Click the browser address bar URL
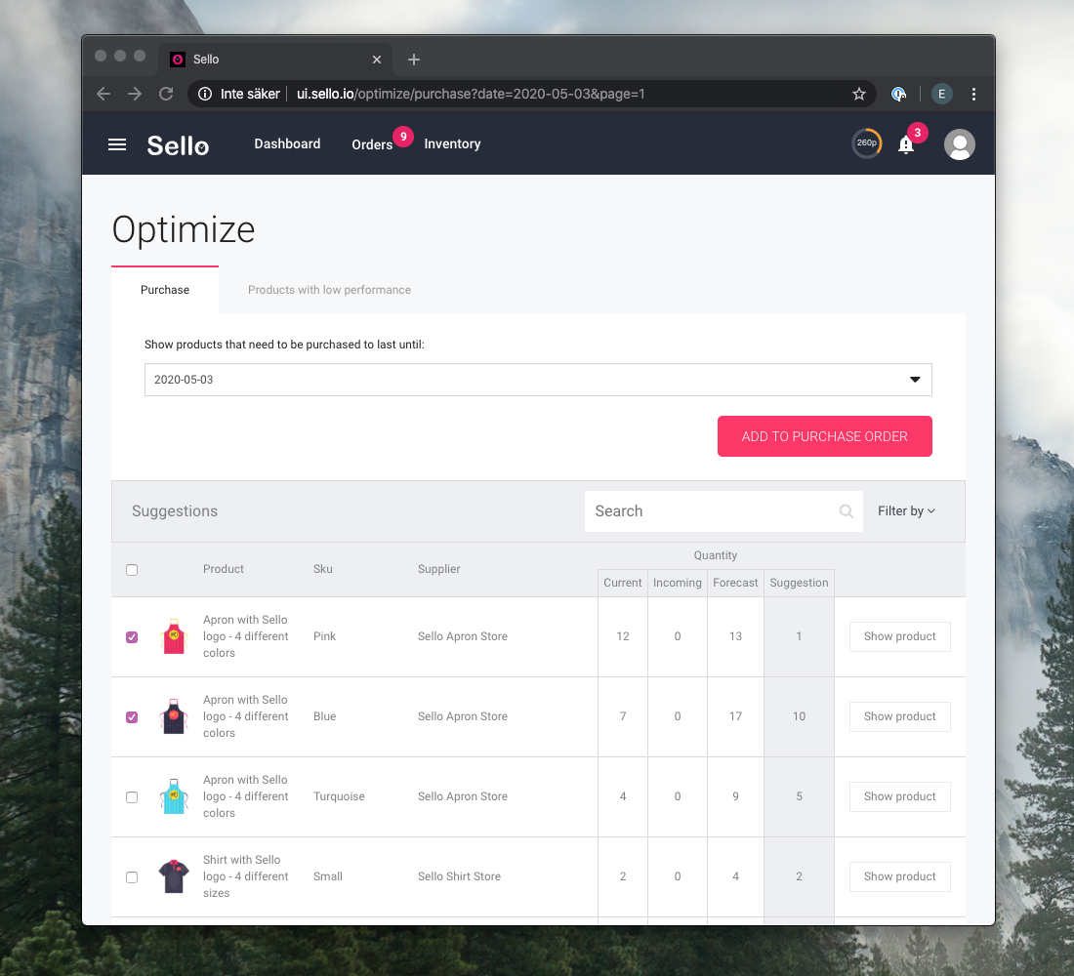The width and height of the screenshot is (1074, 976). pyautogui.click(x=471, y=94)
